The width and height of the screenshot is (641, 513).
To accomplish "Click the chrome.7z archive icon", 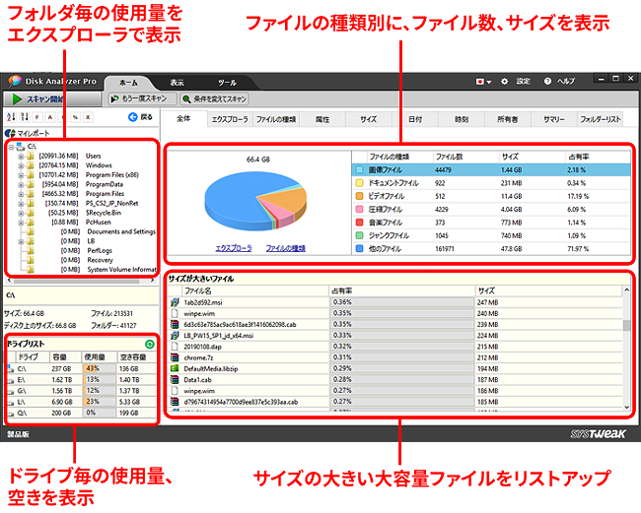I will point(175,357).
